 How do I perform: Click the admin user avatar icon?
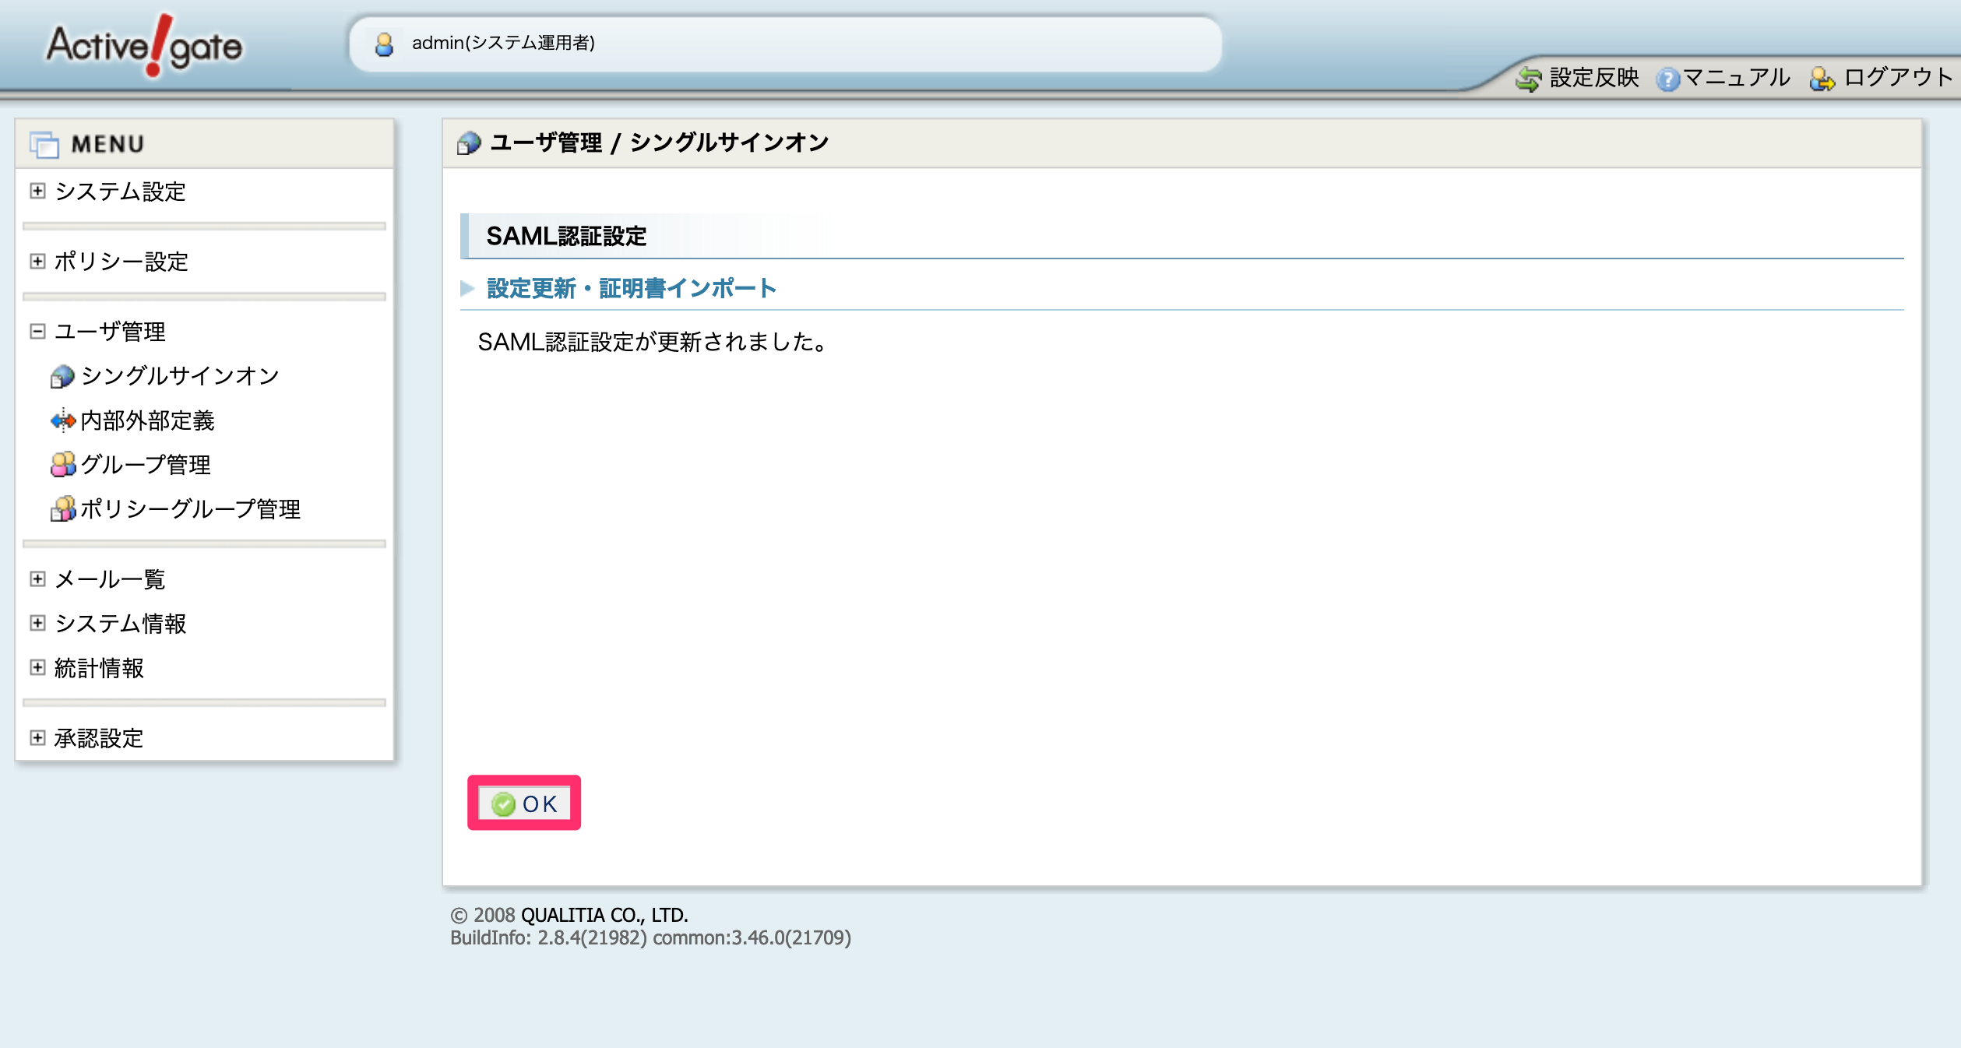(384, 44)
